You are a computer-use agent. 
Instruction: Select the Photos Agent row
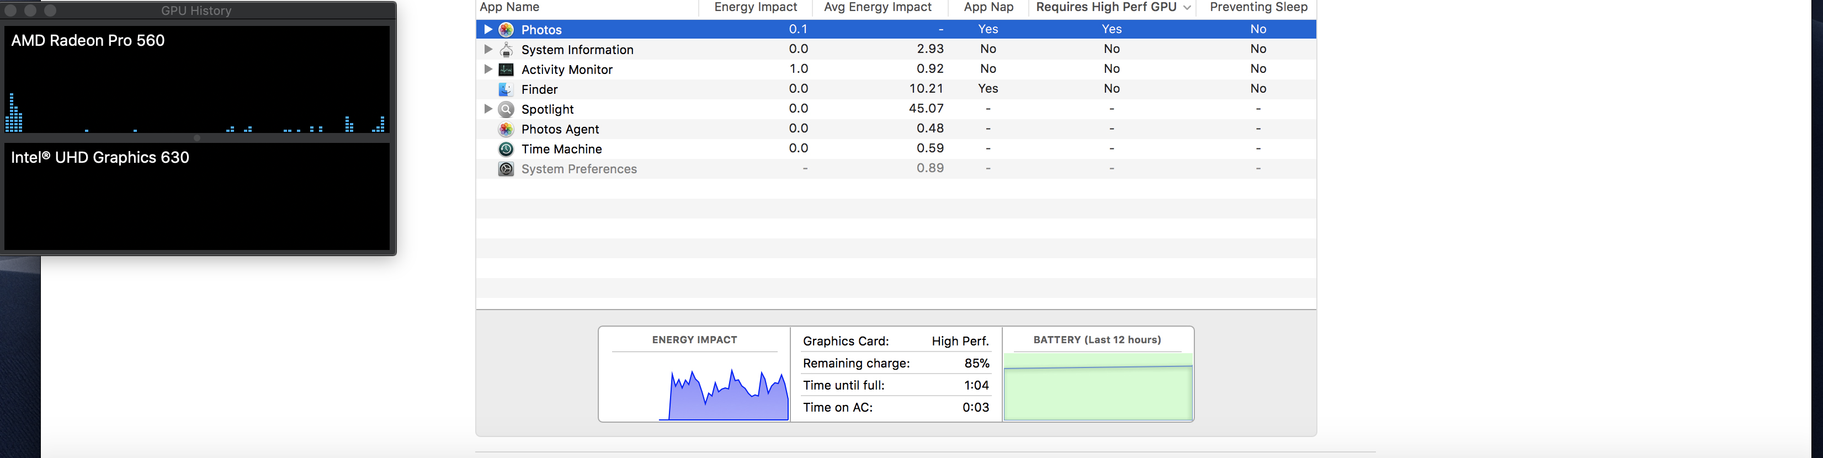coord(896,128)
